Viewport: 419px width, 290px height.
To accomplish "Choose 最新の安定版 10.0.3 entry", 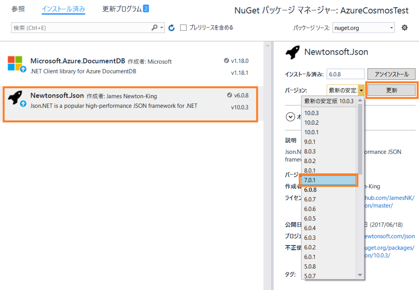I will 329,101.
